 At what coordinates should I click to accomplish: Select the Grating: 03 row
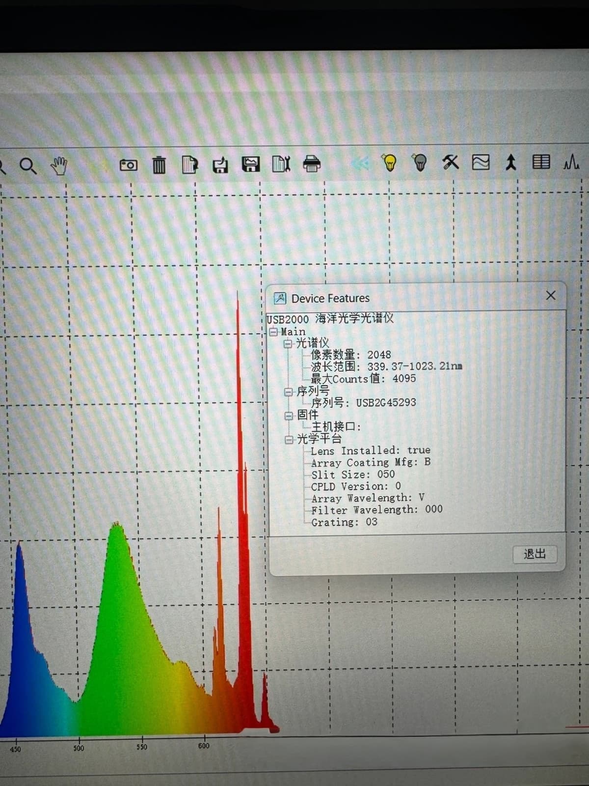[344, 522]
